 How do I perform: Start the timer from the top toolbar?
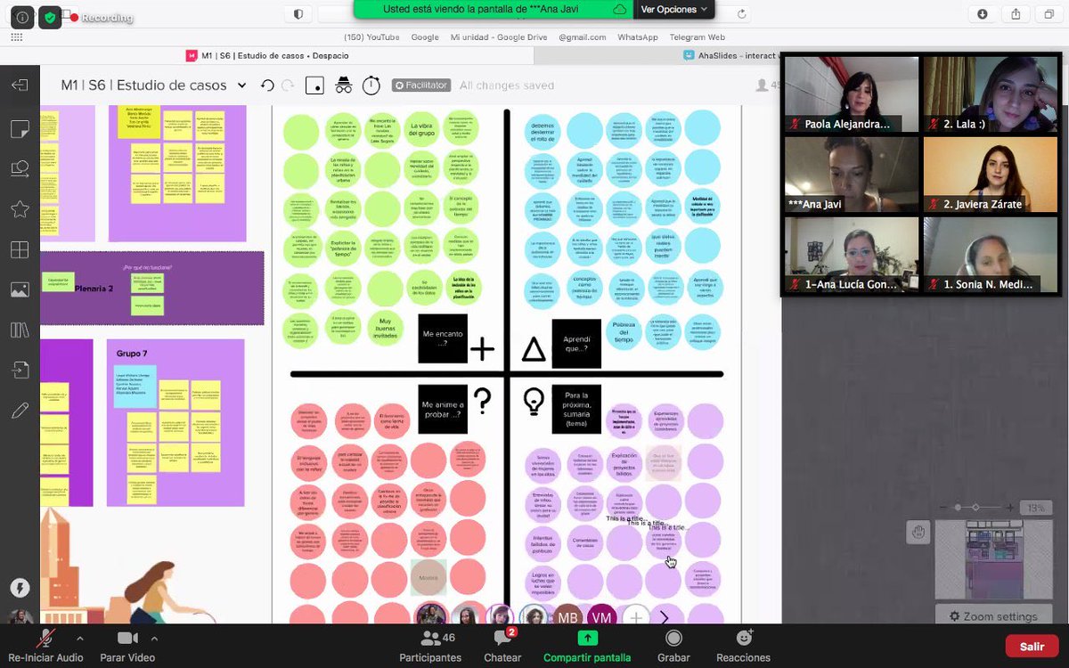(371, 85)
